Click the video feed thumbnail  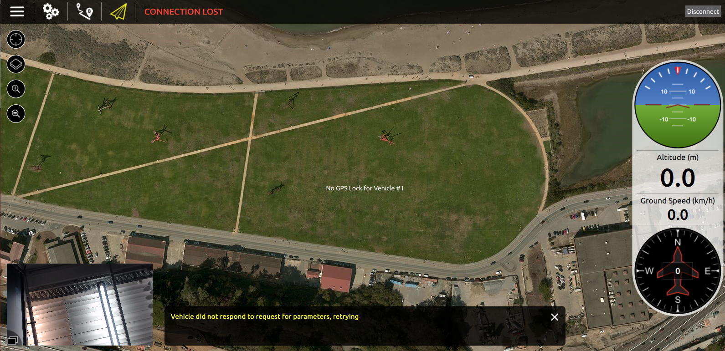pos(80,305)
